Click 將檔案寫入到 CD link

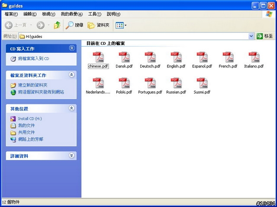point(34,59)
